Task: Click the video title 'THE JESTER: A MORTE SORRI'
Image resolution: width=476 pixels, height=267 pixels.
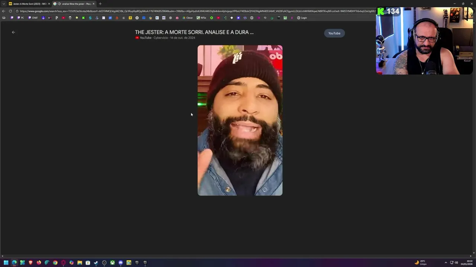Action: pos(194,32)
